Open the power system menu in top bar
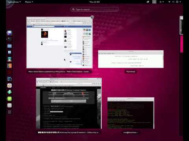 [x=178, y=2]
